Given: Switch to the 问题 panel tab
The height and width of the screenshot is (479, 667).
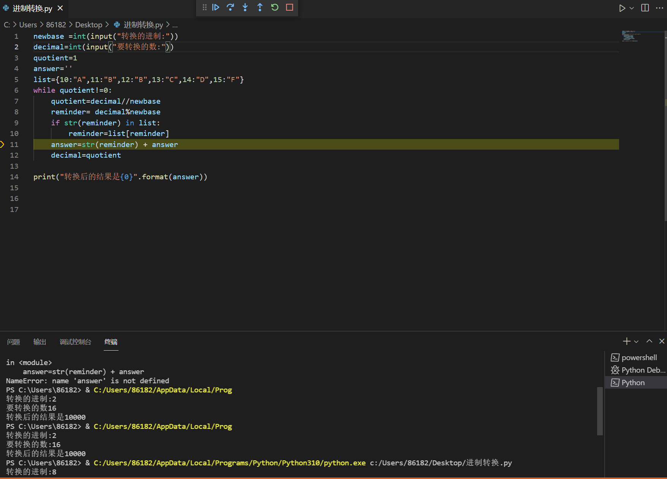Looking at the screenshot, I should tap(14, 342).
